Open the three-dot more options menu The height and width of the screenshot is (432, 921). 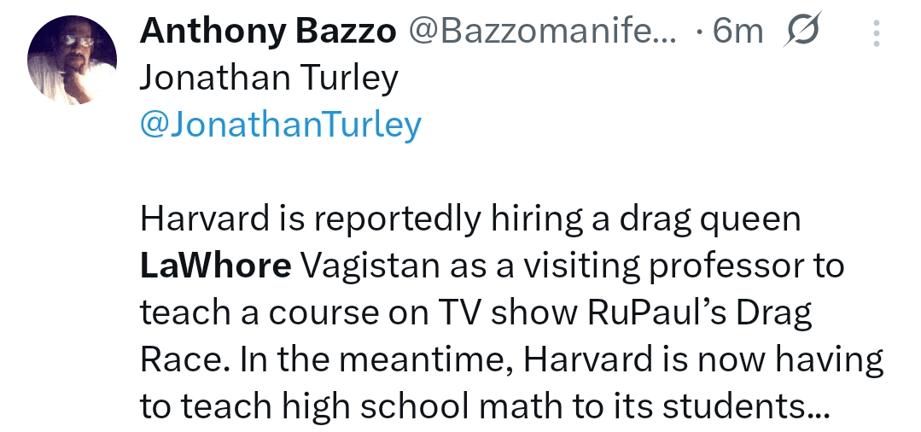877,33
